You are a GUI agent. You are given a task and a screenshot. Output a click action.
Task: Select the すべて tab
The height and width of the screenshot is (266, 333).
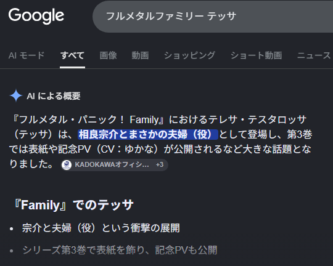[72, 55]
